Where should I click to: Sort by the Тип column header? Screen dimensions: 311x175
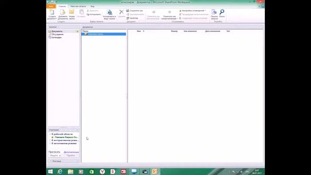point(228,31)
